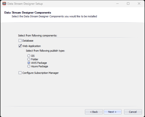Screen dimensions: 145x117
Task: Pick the Azure Package publish option
Action: coord(29,66)
